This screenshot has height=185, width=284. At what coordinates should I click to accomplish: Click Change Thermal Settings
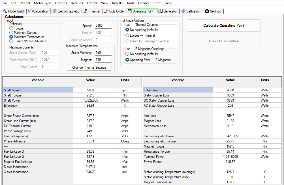[x=89, y=67]
